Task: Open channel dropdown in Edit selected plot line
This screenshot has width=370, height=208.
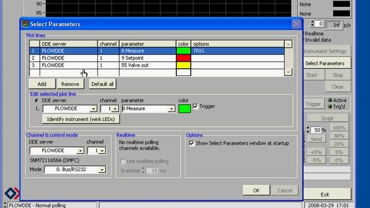Action: pos(115,109)
